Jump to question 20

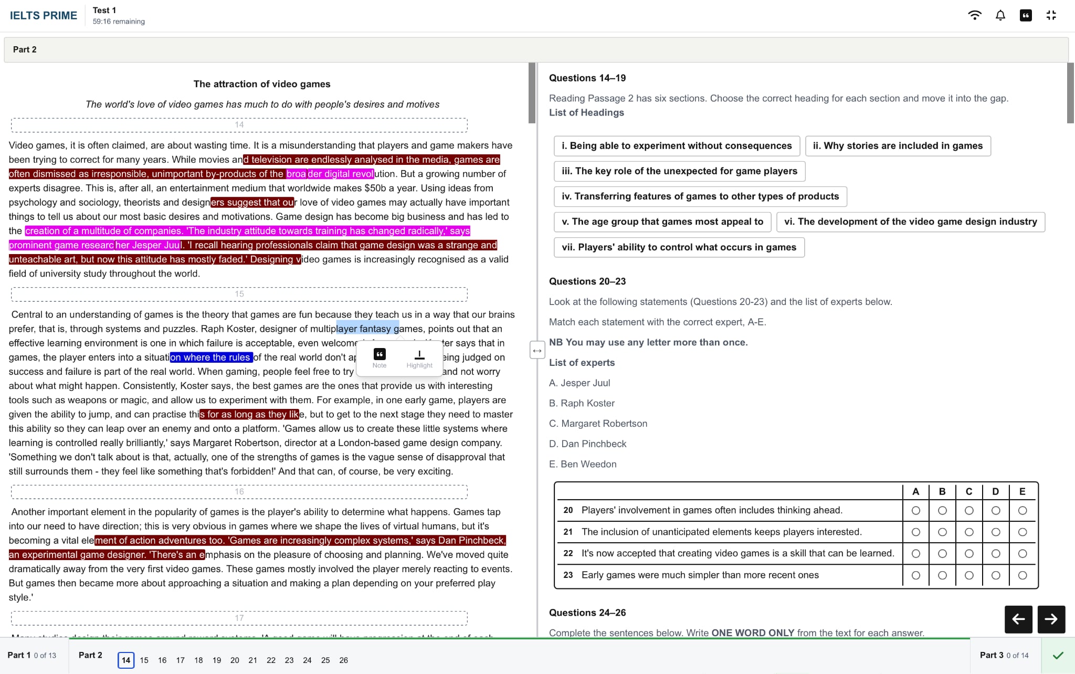pyautogui.click(x=235, y=660)
